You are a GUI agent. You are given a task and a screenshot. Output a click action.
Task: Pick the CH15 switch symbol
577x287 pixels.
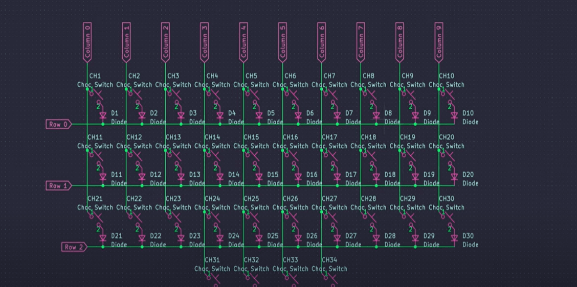point(251,156)
